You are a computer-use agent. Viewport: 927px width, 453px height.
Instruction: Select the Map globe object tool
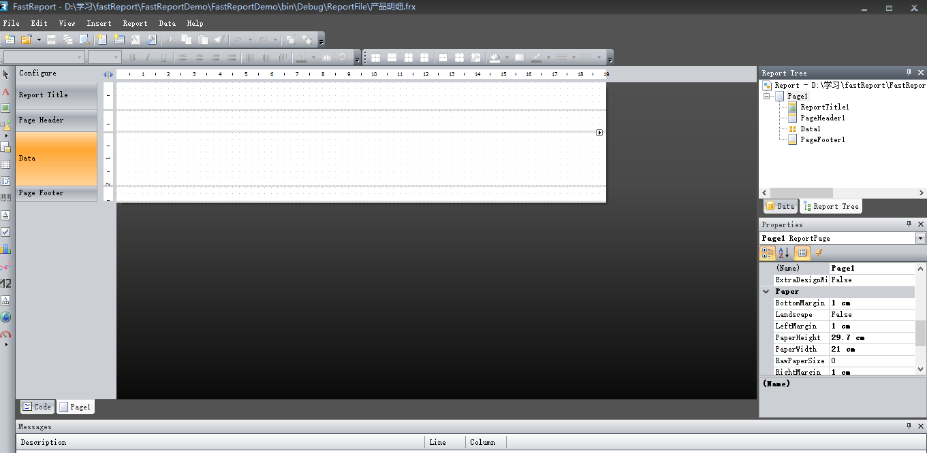pyautogui.click(x=5, y=317)
